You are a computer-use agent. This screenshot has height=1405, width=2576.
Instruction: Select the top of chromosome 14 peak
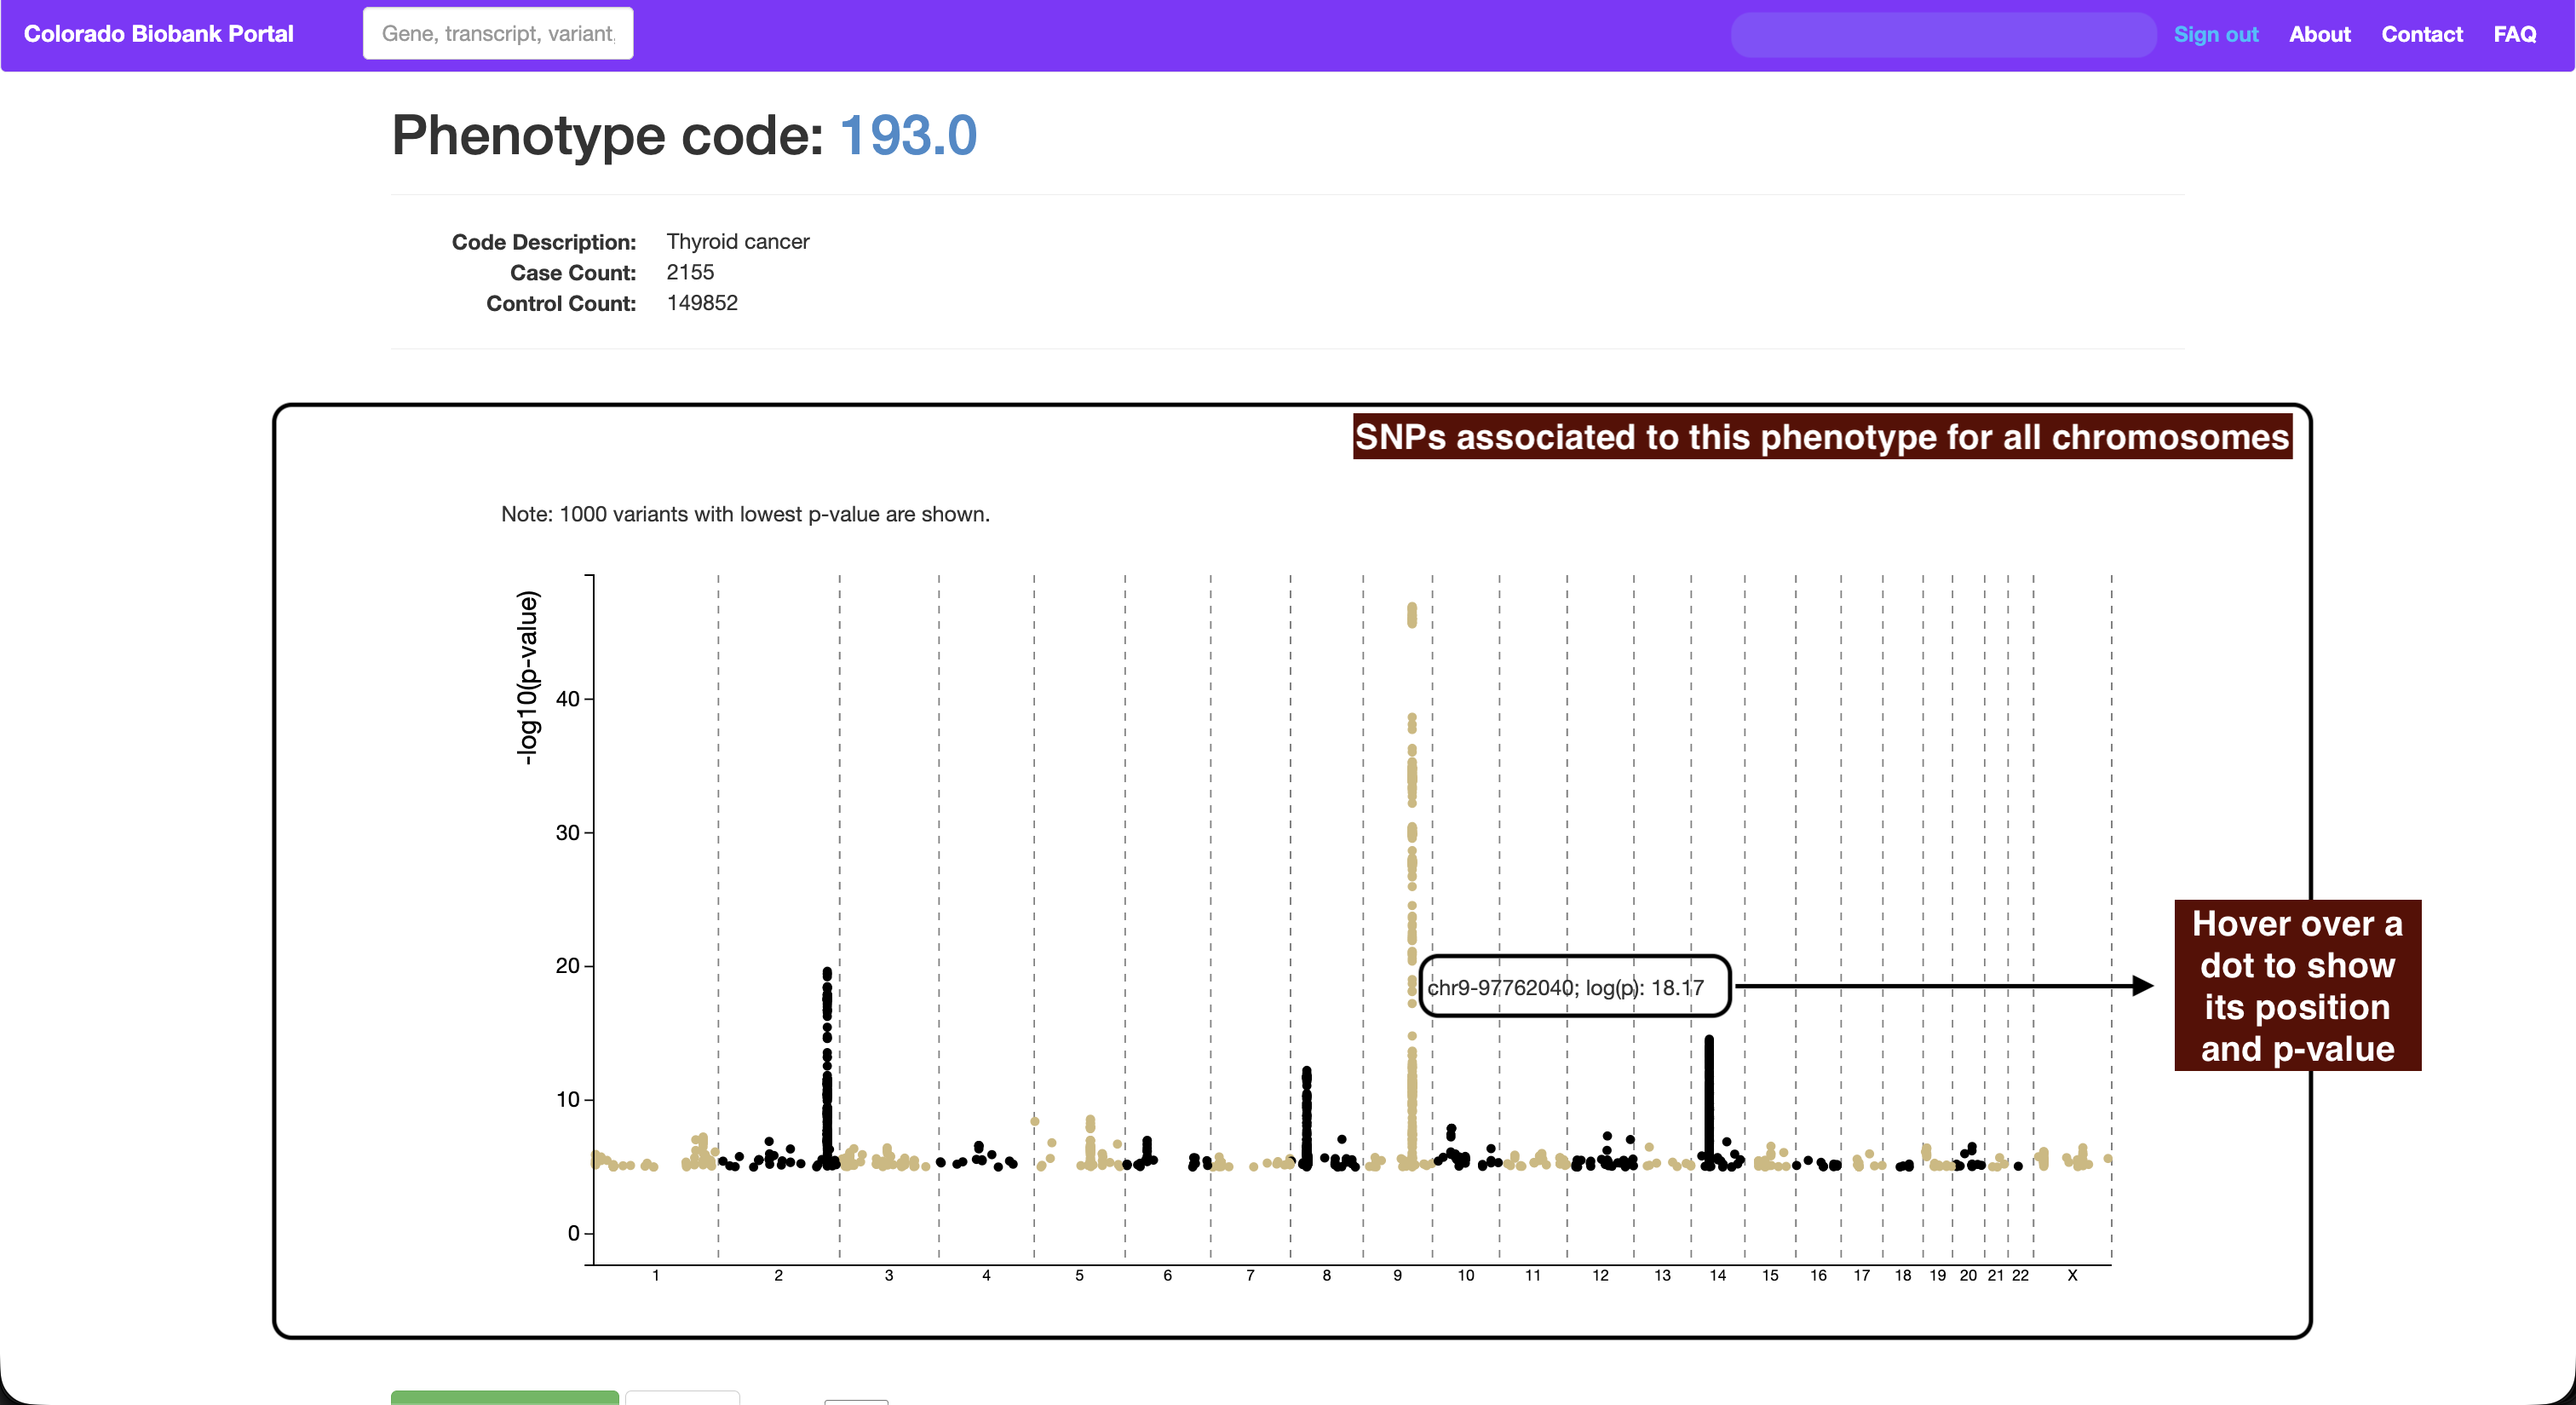[1709, 1040]
